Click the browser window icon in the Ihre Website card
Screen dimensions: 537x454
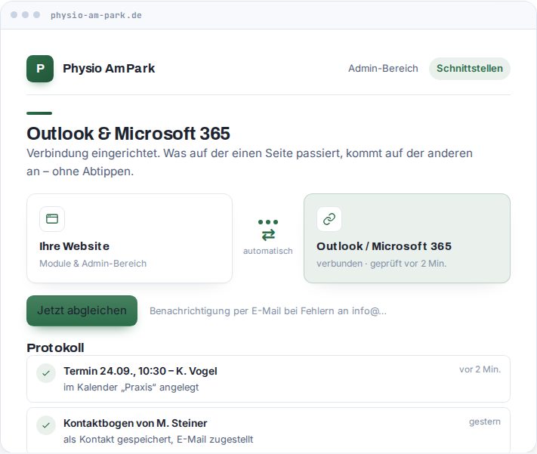click(52, 218)
